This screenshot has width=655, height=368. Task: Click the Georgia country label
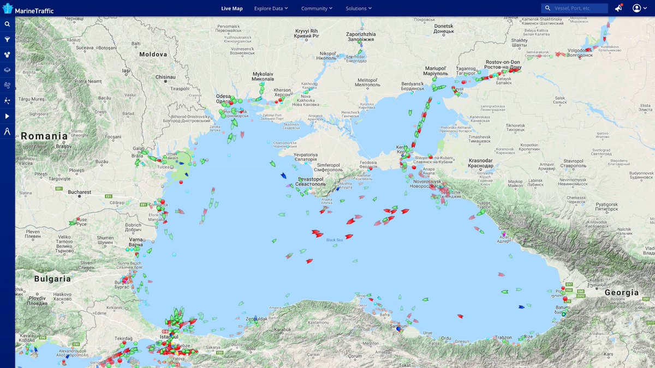(622, 293)
